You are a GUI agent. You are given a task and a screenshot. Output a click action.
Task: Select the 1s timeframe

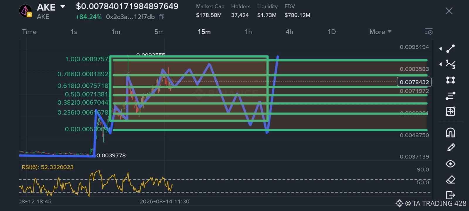tap(74, 32)
